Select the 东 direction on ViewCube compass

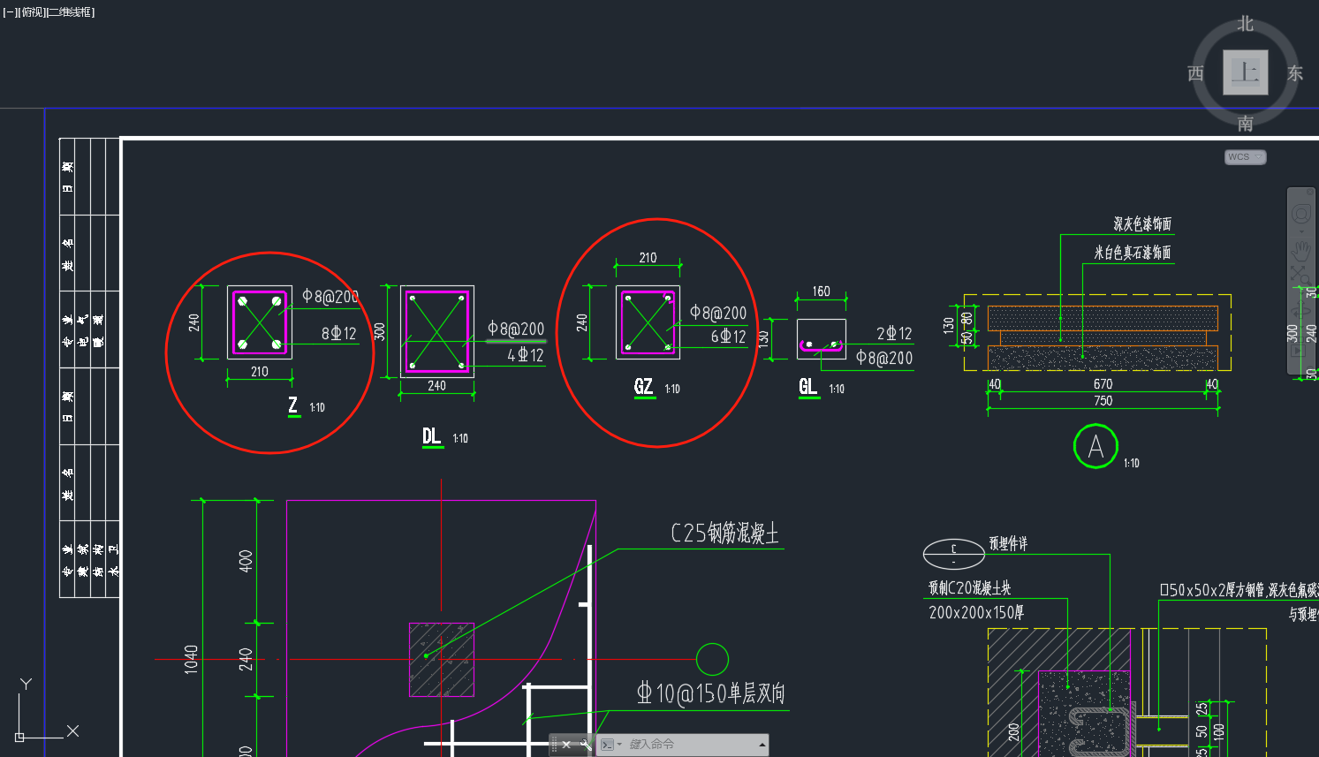click(x=1295, y=73)
